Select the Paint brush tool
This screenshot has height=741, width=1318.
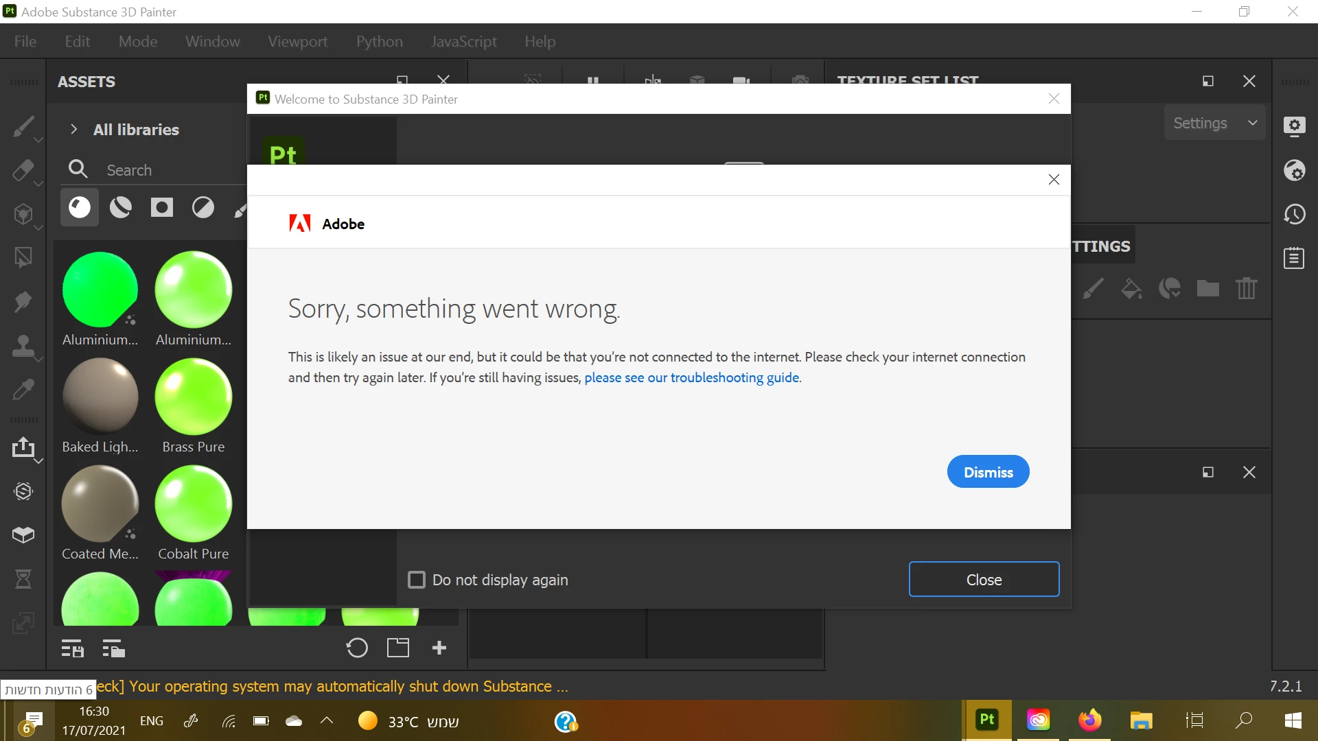[23, 126]
